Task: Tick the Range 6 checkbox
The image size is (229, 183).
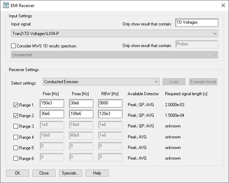Action: (16, 159)
